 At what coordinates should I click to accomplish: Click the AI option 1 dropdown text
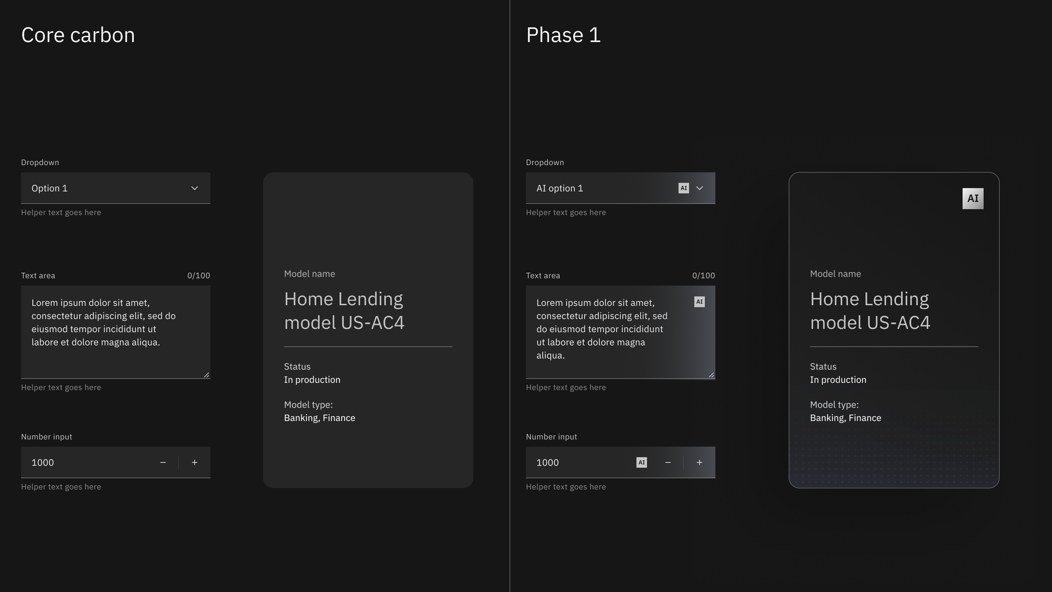[x=560, y=188]
